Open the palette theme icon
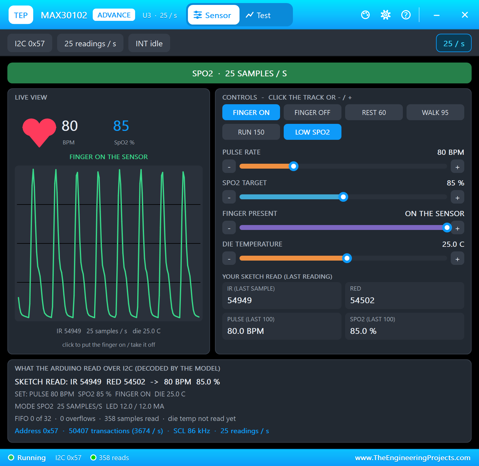The image size is (479, 466). pyautogui.click(x=365, y=15)
